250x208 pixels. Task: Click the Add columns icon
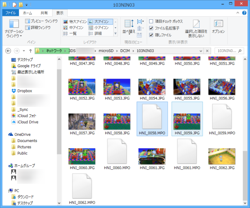140,29
